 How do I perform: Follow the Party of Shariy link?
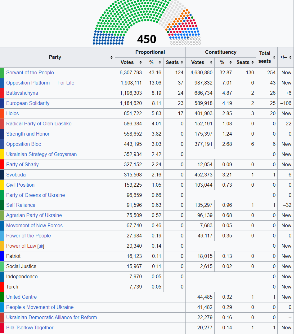(x=22, y=165)
